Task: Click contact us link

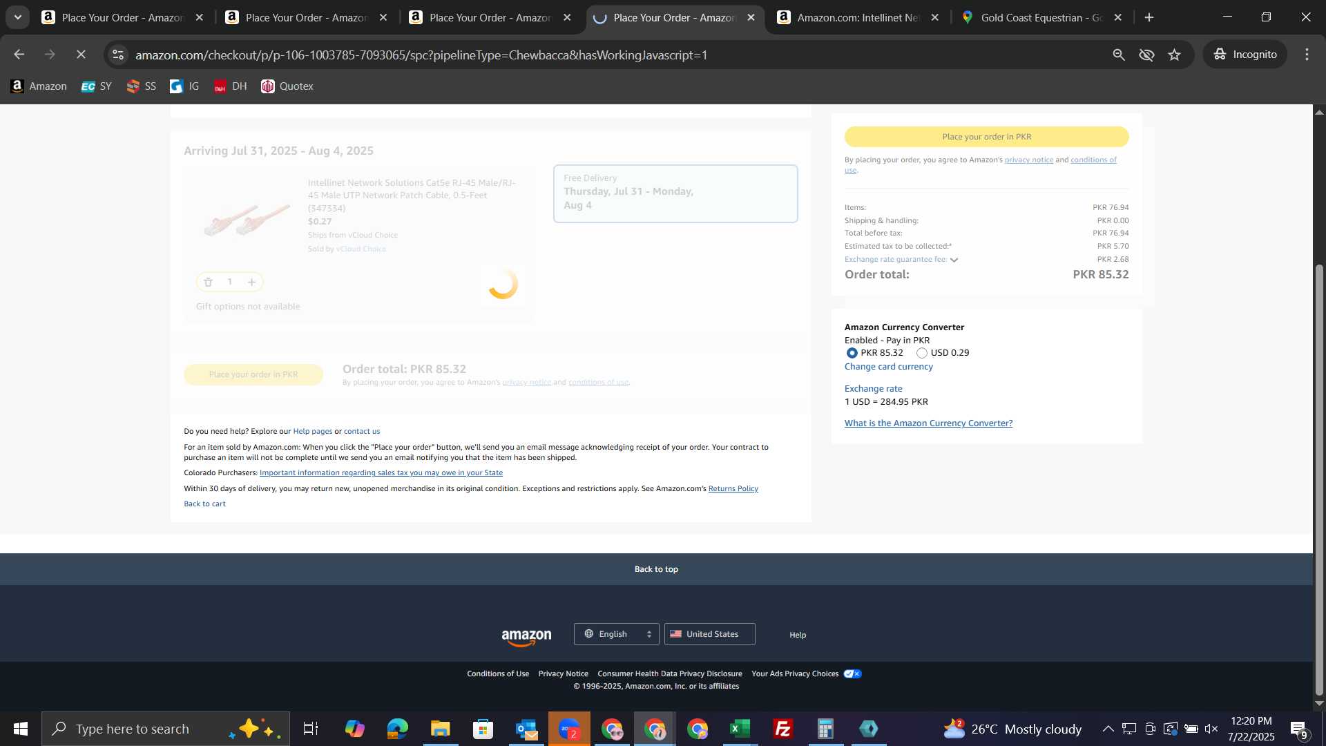Action: (x=362, y=432)
